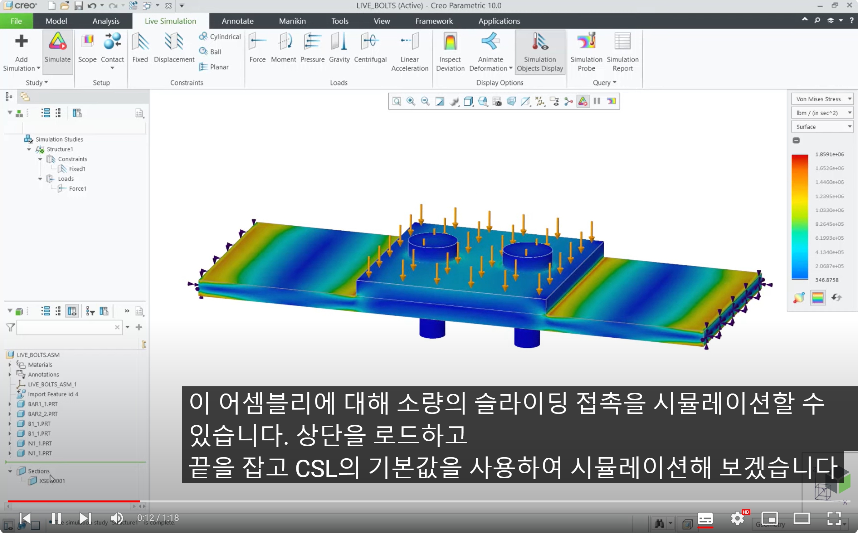The width and height of the screenshot is (858, 533).
Task: Apply a Linear Acceleration load
Action: click(410, 52)
